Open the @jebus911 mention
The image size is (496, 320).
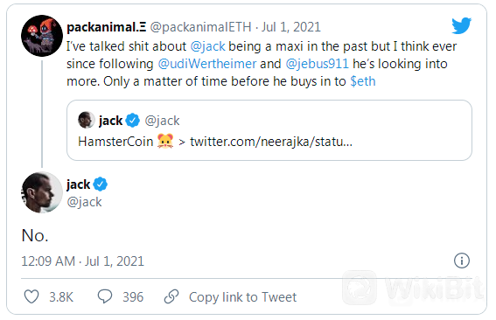click(317, 64)
